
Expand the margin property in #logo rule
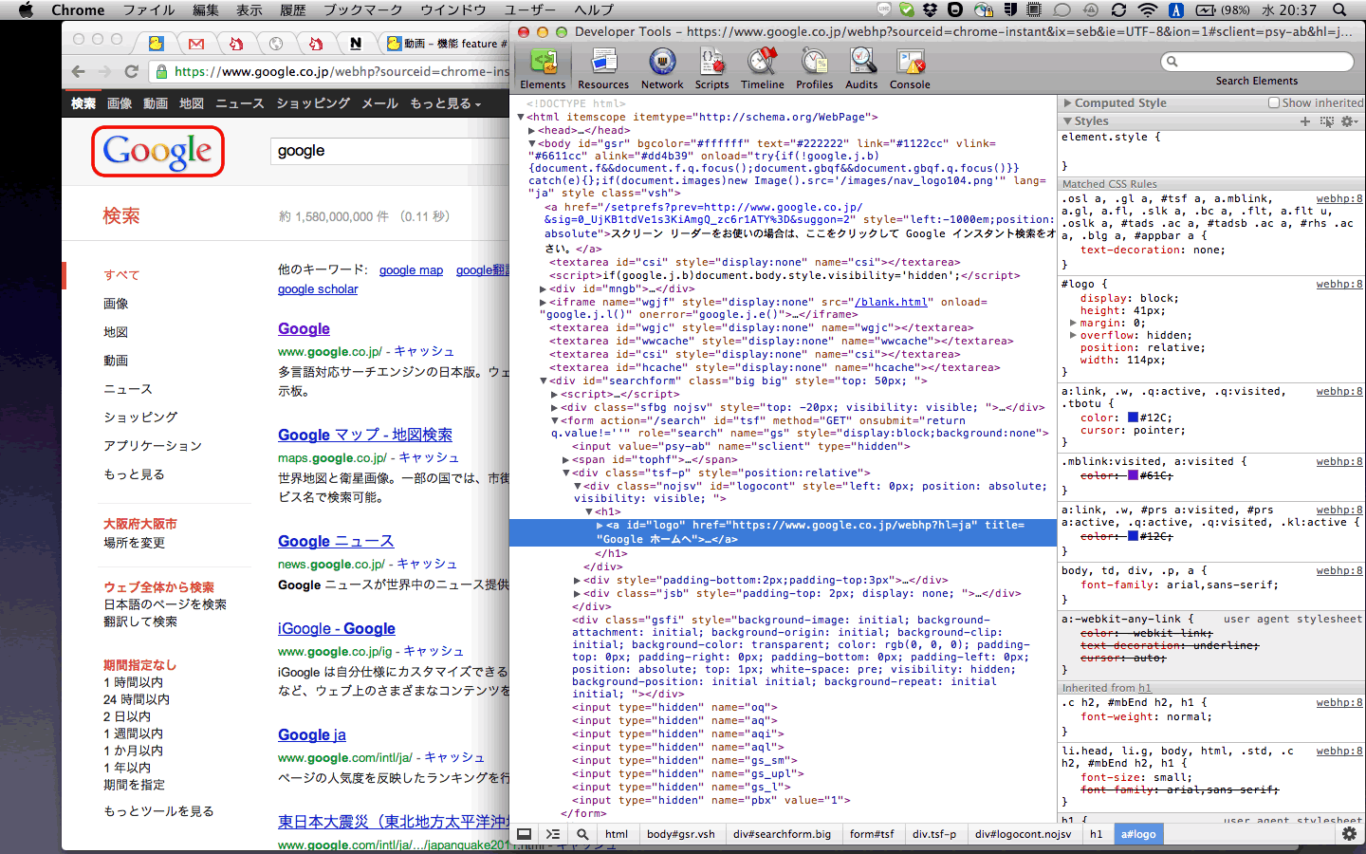pos(1073,323)
